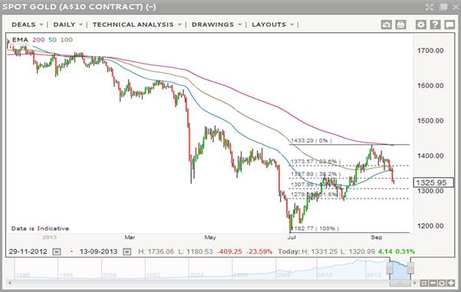Viewport: 461px width, 292px height.
Task: Click the 1433.20 ( 0% ) Fibonacci label
Action: pos(311,141)
